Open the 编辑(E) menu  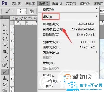(30, 4)
